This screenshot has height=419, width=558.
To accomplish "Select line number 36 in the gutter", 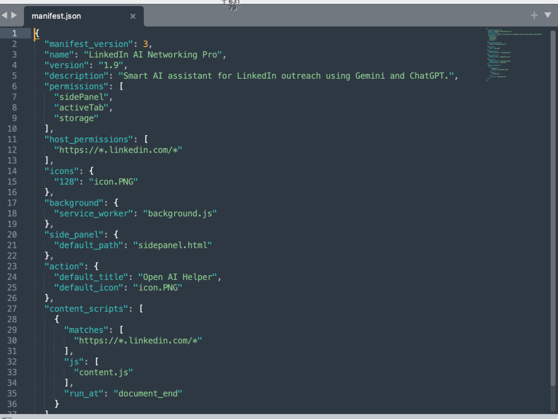I will point(12,404).
